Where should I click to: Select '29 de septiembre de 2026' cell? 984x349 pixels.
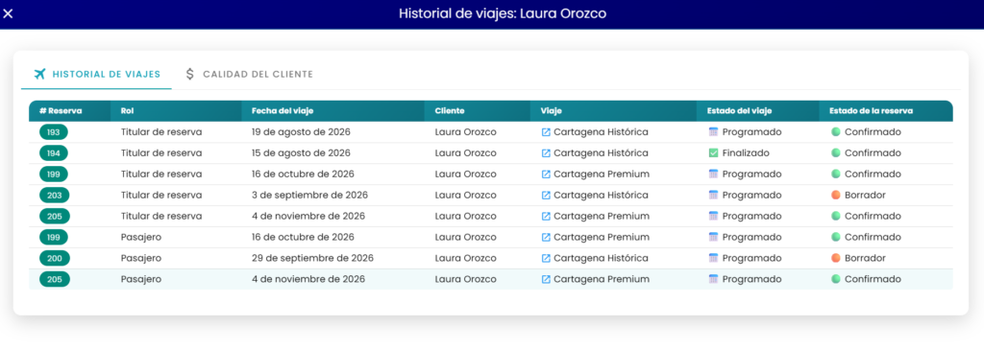click(x=312, y=258)
